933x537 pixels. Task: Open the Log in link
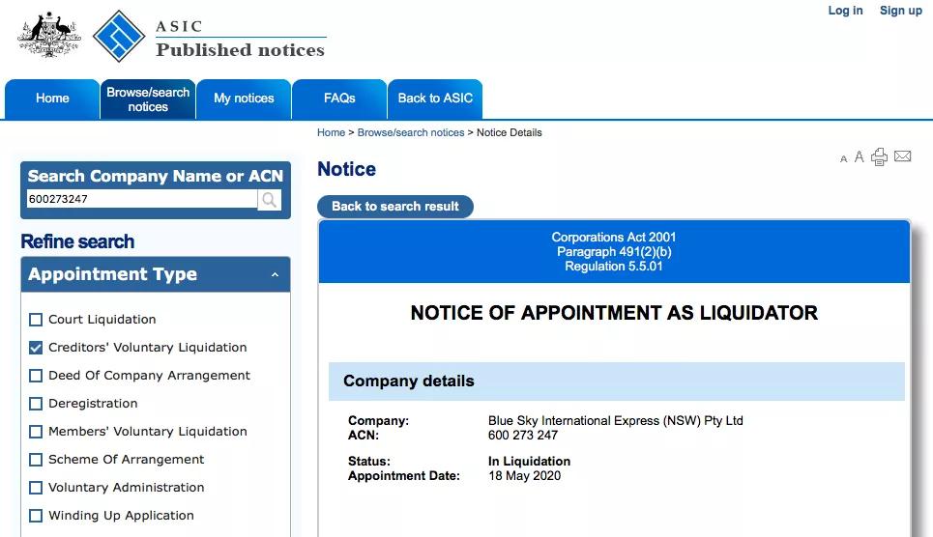(845, 11)
